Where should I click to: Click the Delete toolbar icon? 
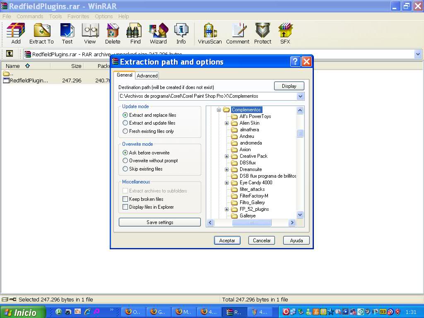(x=113, y=34)
